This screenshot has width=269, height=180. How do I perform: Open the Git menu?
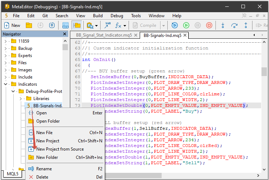click(x=45, y=16)
